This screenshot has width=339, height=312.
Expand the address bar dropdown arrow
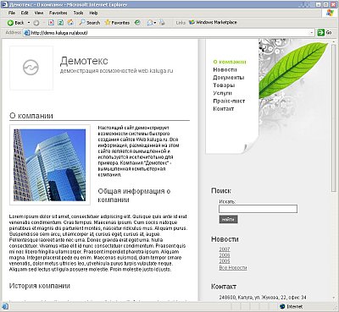click(312, 33)
